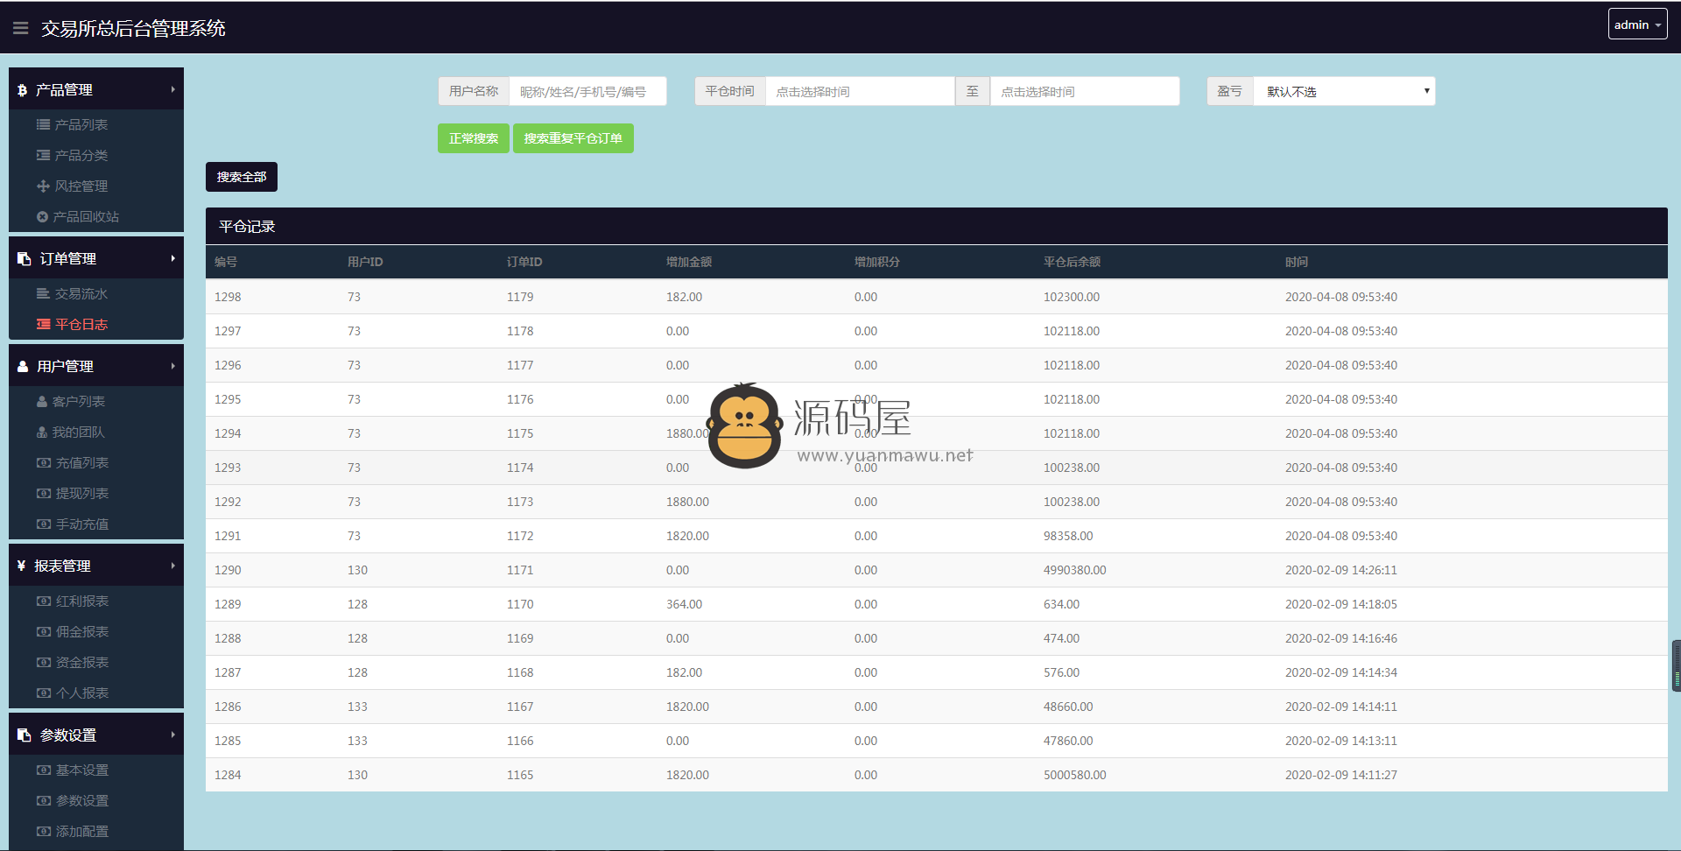This screenshot has height=851, width=1681.
Task: Collapse the 报表管理 section arrow
Action: point(172,566)
